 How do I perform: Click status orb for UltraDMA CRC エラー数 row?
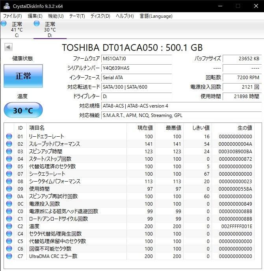click(x=9, y=256)
